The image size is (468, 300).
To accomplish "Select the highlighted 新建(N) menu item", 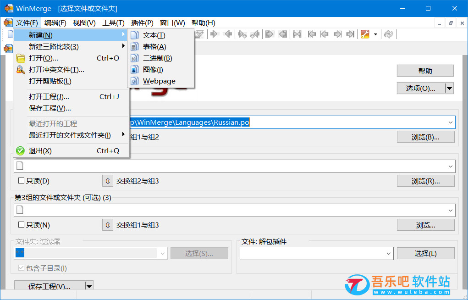I will click(72, 35).
